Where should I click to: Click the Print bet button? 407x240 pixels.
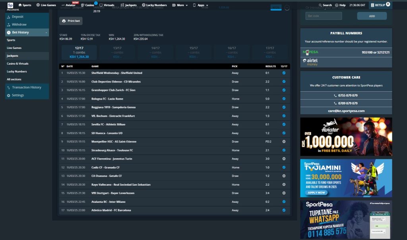[x=71, y=21]
